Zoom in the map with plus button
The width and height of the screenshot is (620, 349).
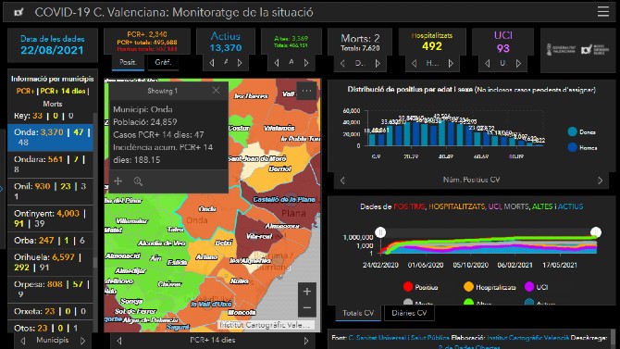307,292
